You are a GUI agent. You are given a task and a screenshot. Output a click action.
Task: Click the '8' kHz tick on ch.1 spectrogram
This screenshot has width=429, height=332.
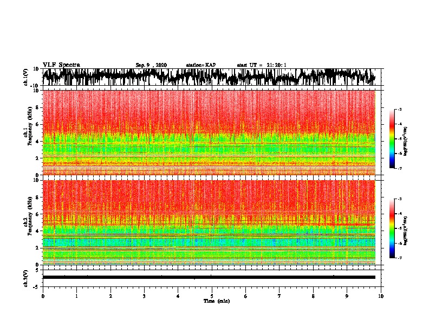point(37,107)
